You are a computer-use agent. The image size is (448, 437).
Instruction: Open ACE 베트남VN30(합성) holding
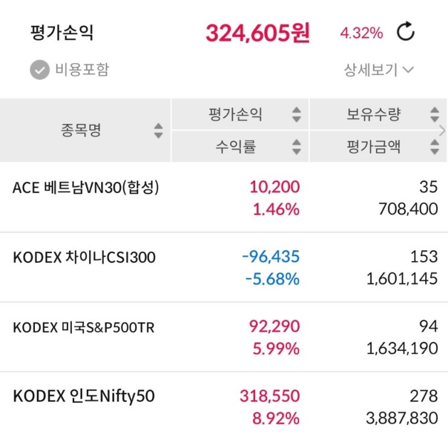[224, 198]
